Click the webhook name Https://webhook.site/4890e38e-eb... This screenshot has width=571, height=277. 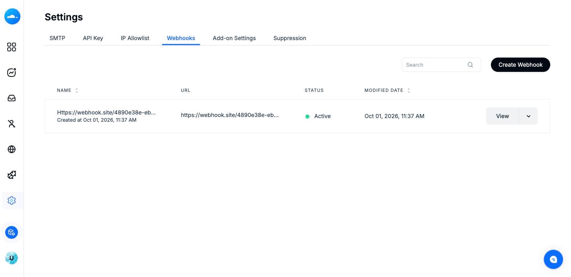click(x=106, y=113)
